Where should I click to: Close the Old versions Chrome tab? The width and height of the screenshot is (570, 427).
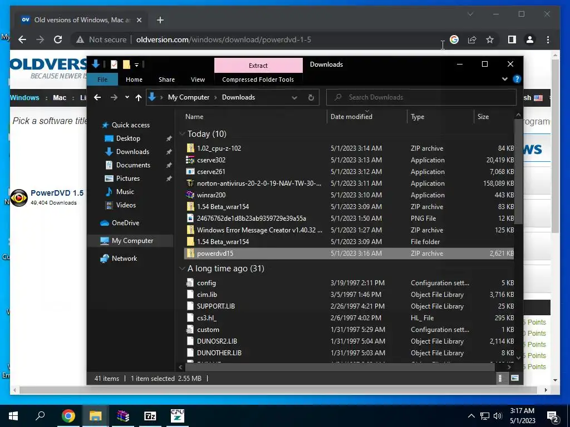pos(139,20)
